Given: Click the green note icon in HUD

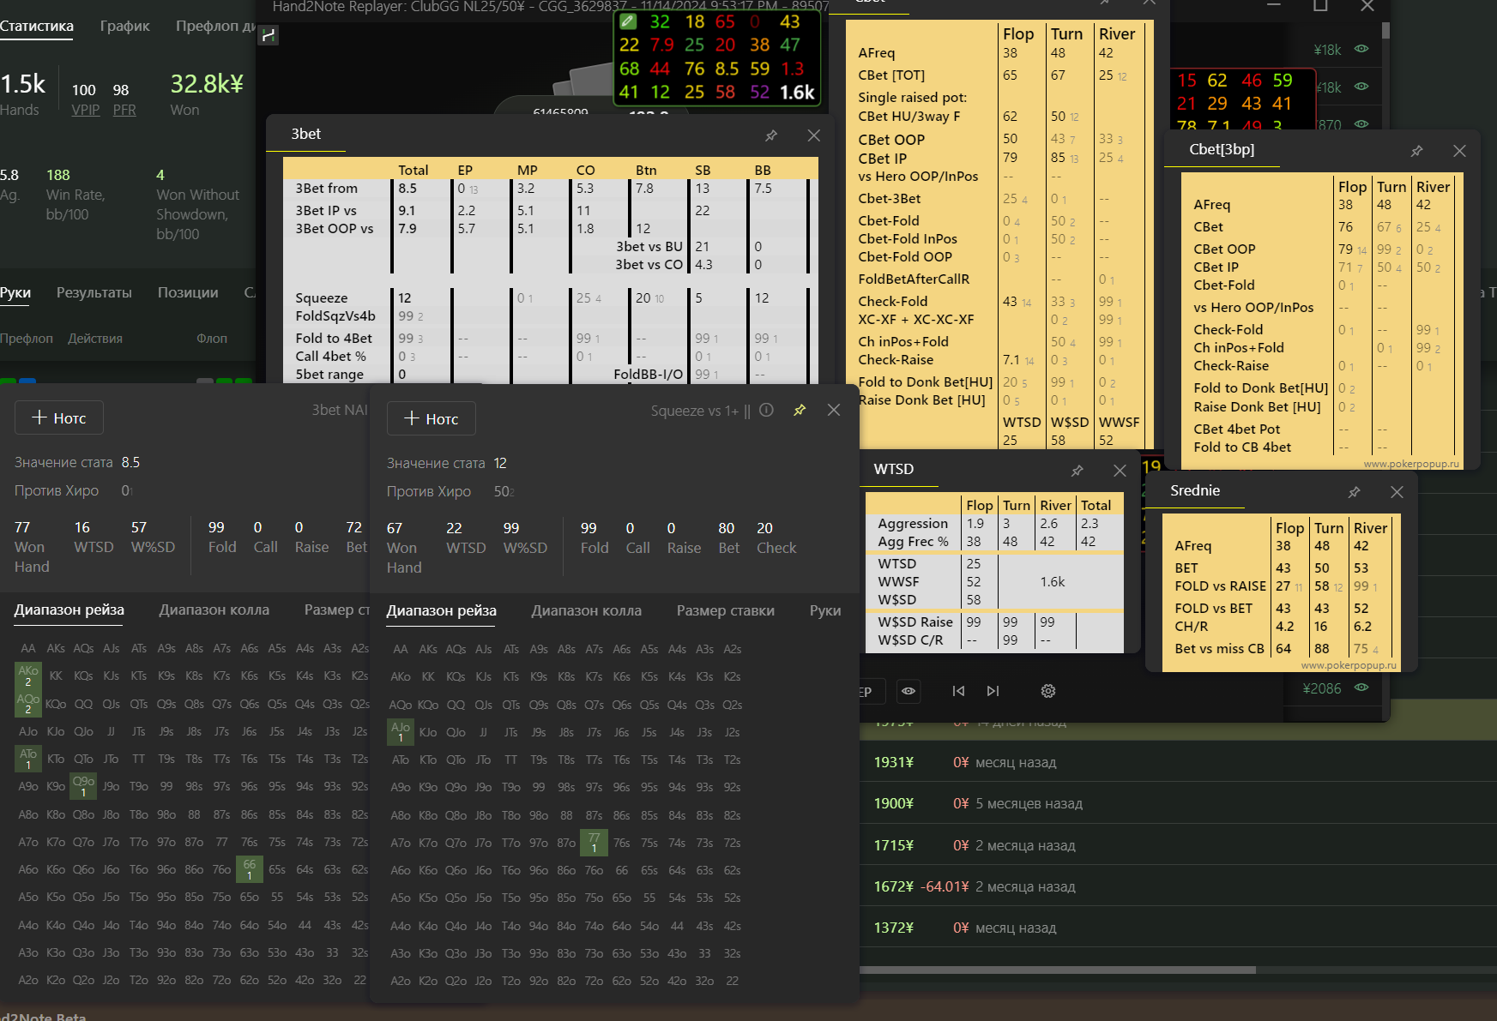Looking at the screenshot, I should click(628, 21).
